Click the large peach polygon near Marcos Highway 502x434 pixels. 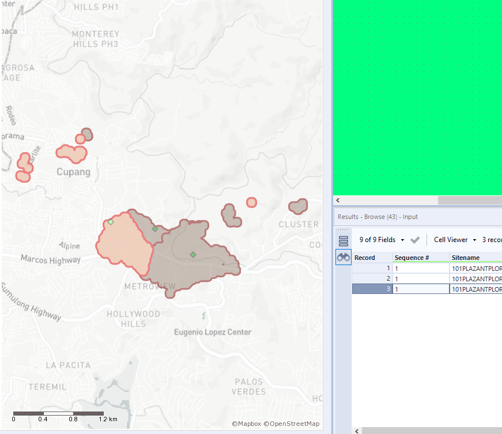pyautogui.click(x=124, y=245)
